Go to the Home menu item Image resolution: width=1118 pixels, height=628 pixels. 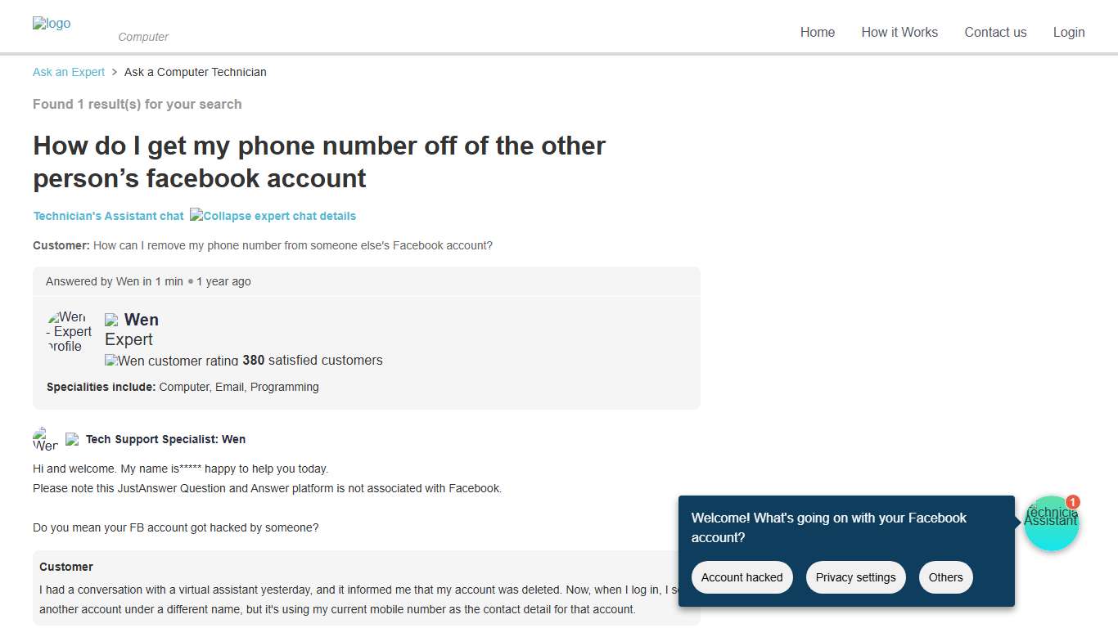click(x=818, y=33)
